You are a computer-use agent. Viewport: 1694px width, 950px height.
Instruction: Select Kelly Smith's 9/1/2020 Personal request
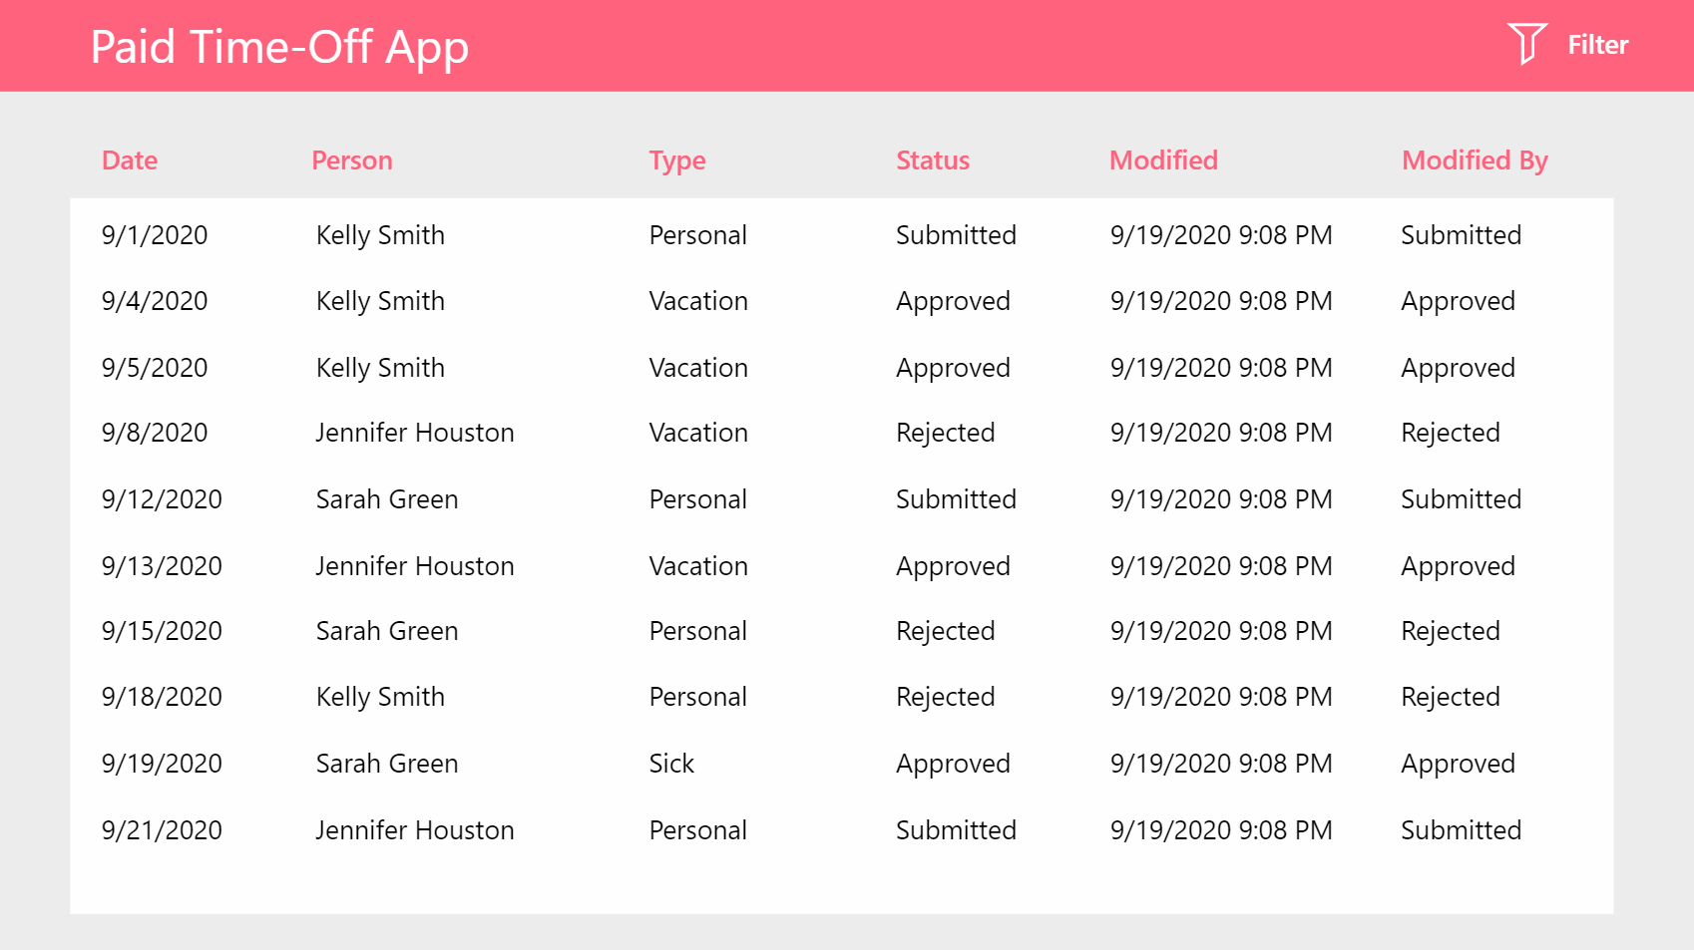[x=698, y=235]
